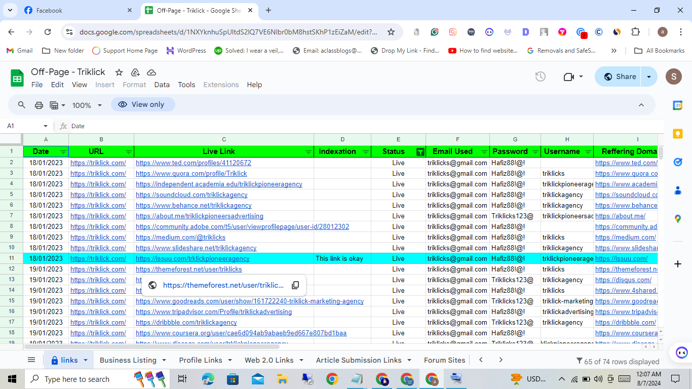Open Google Maps side panel icon
The image size is (692, 389).
(x=678, y=219)
